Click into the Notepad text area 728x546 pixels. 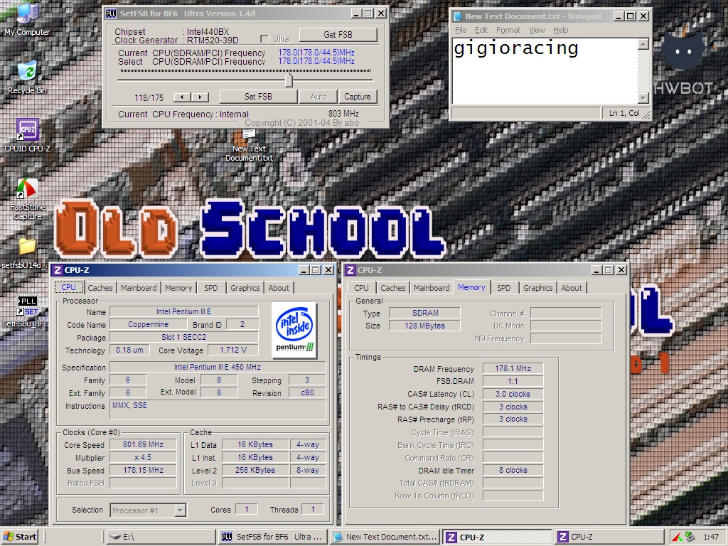[545, 71]
